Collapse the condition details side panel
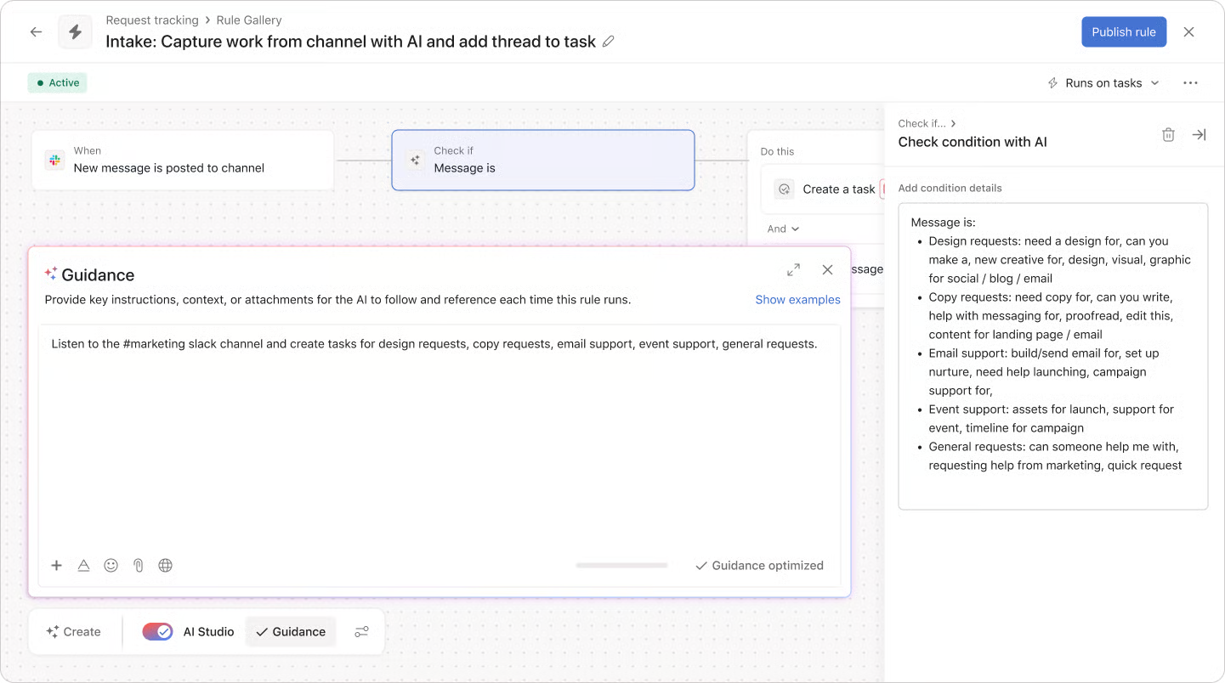The width and height of the screenshot is (1225, 683). click(1199, 134)
